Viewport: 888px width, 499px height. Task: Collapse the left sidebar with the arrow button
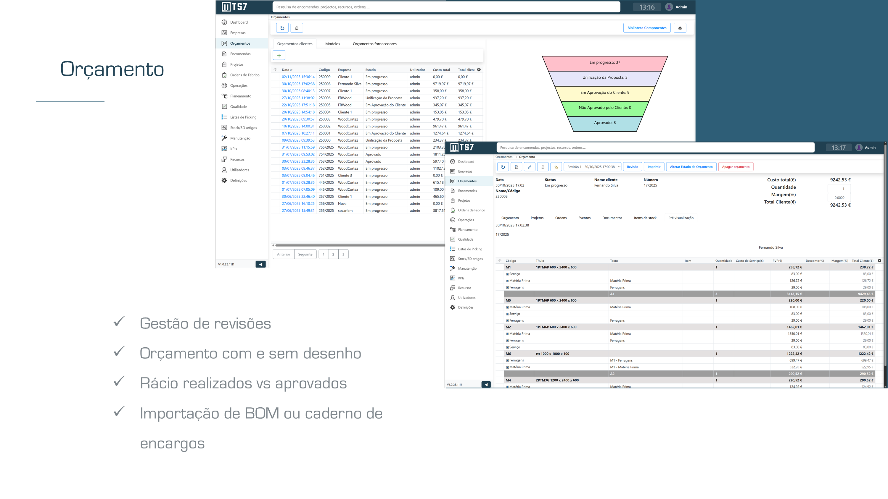tap(260, 264)
